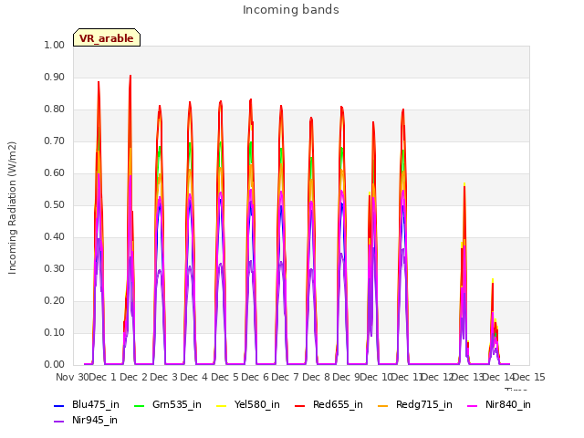
Task: Click the Dec 7 x-axis date label
Action: [x=286, y=377]
